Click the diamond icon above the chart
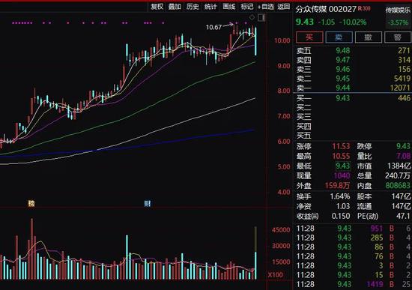The height and width of the screenshot is (290, 412). tap(252, 18)
